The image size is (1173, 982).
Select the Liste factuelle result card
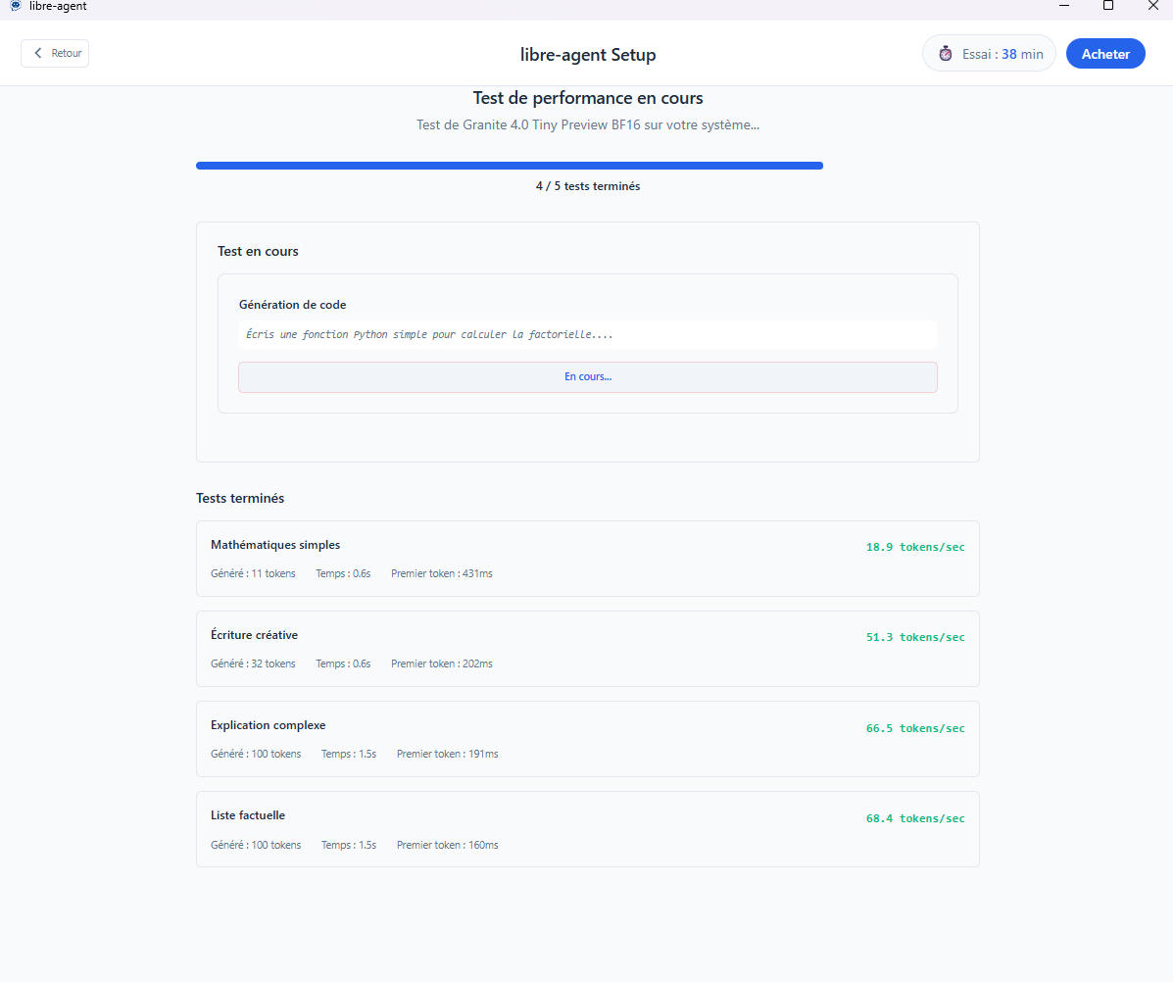[x=588, y=829]
